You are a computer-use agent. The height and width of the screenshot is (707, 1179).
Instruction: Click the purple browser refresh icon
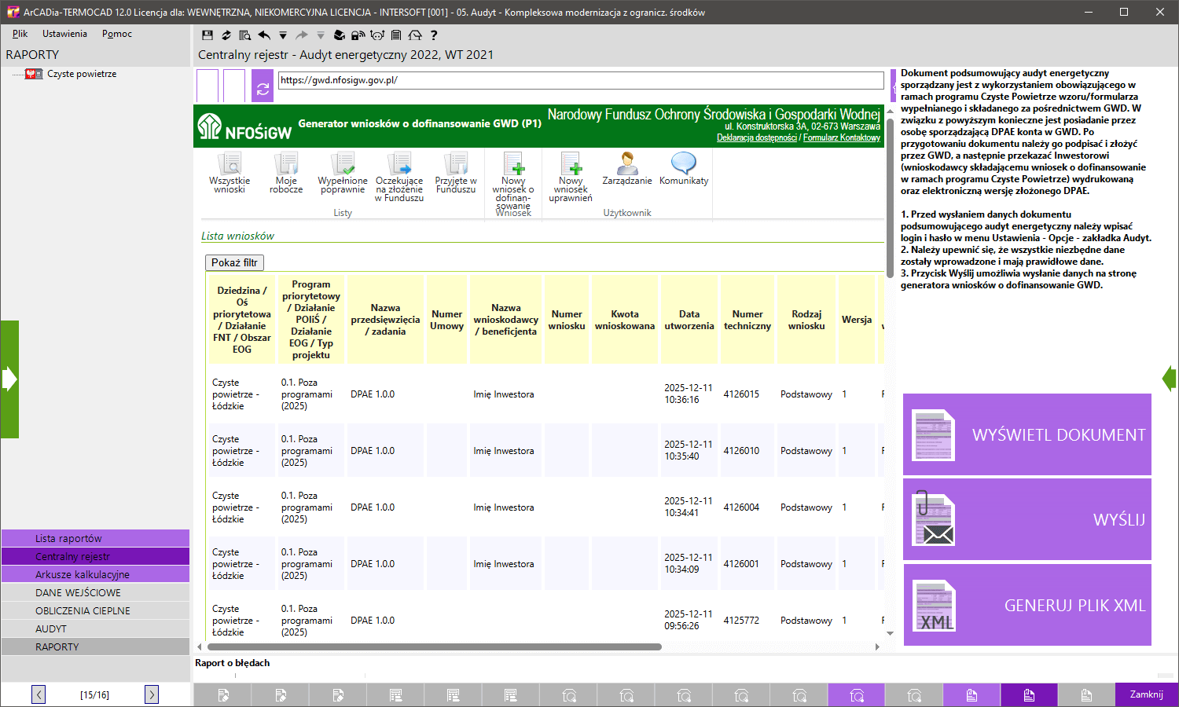coord(263,86)
